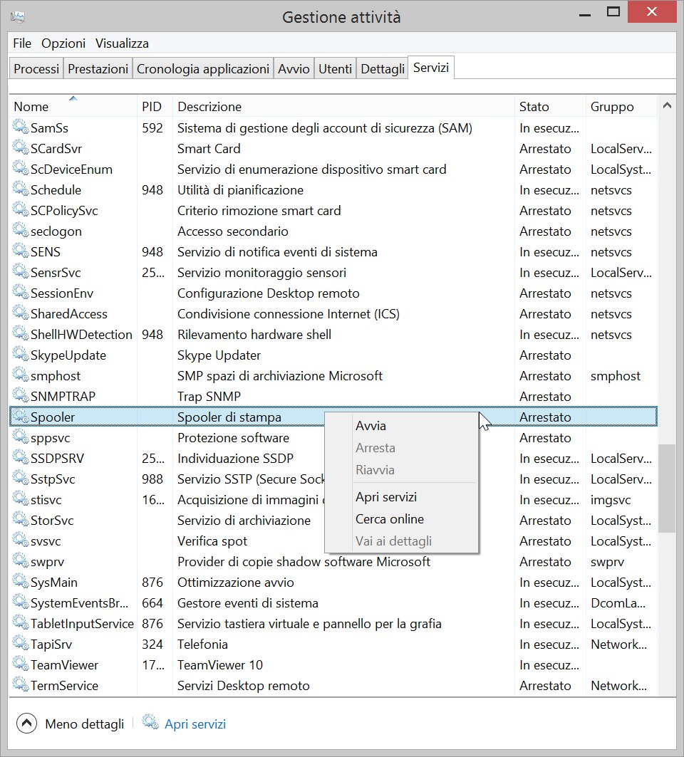
Task: Choose Cerca online in the context menu
Action: point(402,519)
